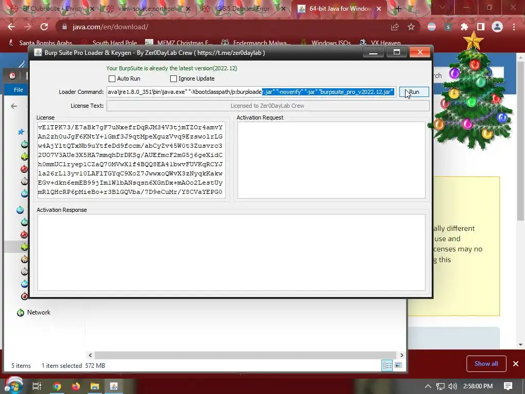Click the java.com address bar URL

coord(111,27)
